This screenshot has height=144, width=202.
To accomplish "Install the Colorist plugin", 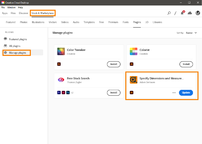I will (x=186, y=64).
